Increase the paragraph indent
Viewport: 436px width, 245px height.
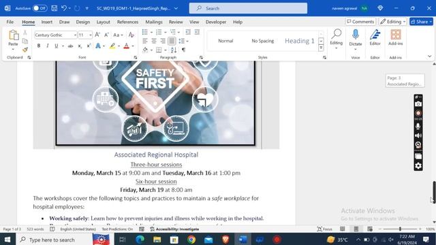point(197,32)
